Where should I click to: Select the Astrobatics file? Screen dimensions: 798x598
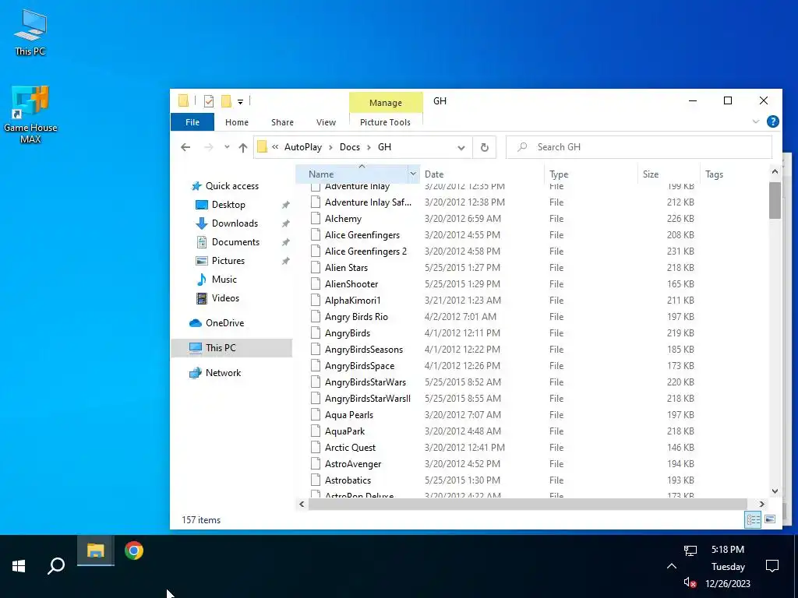tap(348, 480)
